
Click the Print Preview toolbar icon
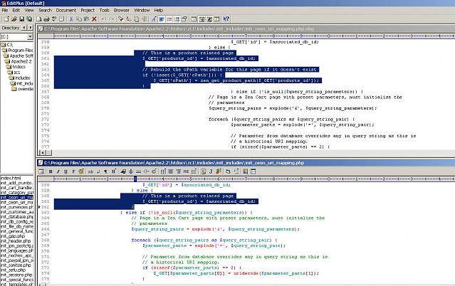coord(39,19)
